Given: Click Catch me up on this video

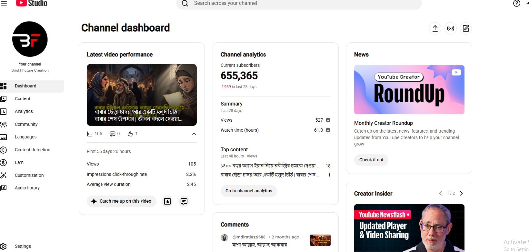Looking at the screenshot, I should coord(121,201).
